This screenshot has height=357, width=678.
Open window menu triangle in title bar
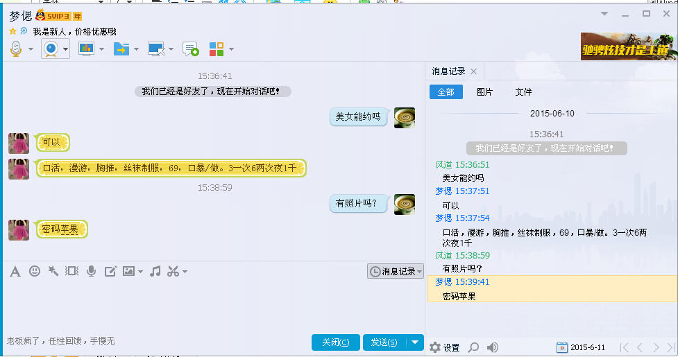point(604,14)
